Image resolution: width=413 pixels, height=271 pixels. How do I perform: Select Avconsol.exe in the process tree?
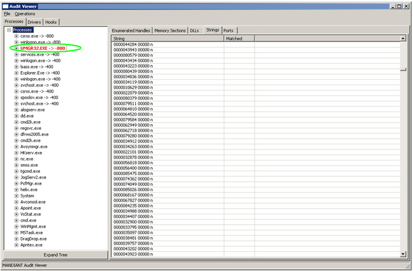33,202
